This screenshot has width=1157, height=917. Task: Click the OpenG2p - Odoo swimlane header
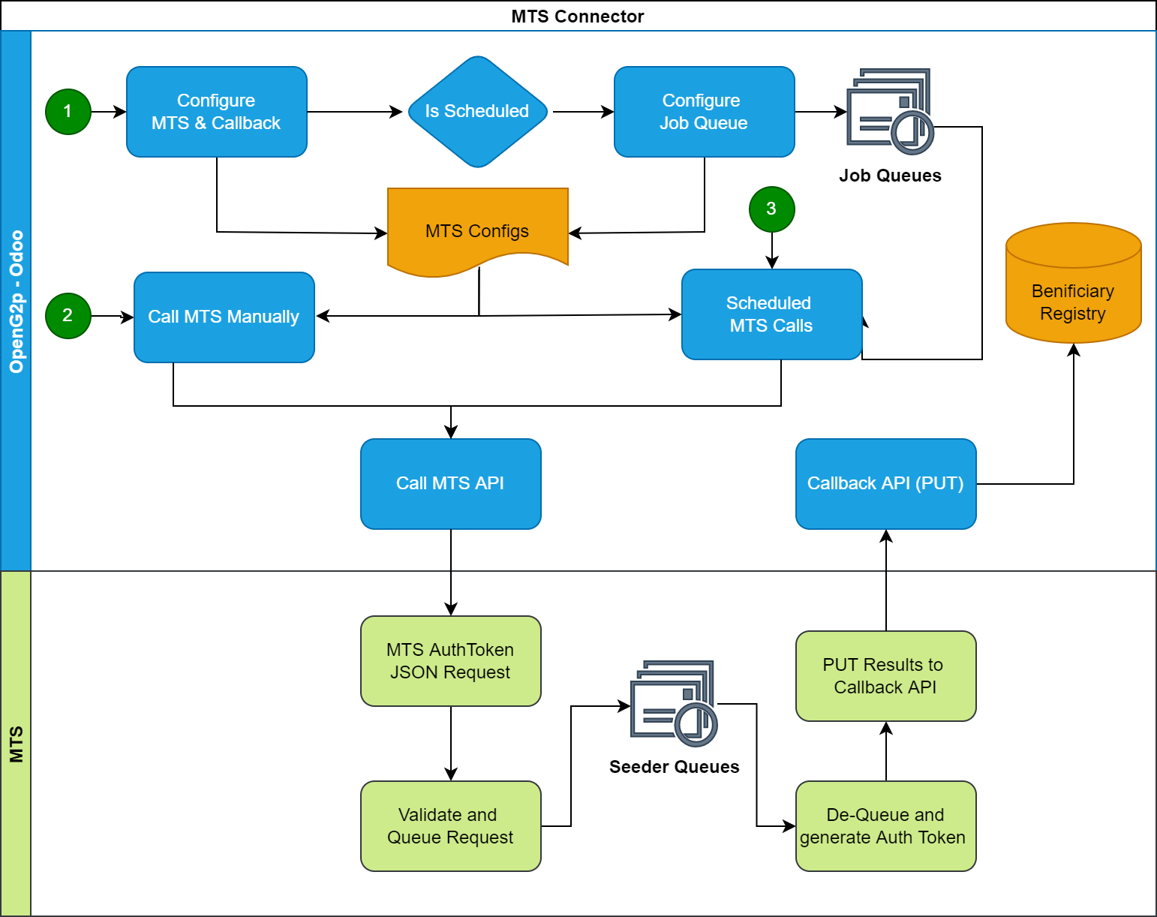(x=16, y=301)
